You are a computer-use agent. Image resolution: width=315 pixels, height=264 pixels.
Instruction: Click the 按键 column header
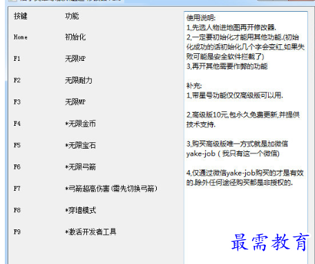click(21, 16)
